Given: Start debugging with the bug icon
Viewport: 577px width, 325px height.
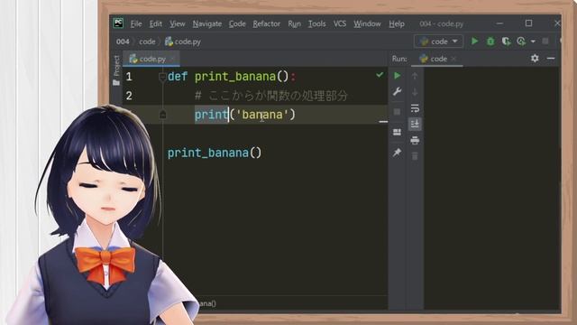Looking at the screenshot, I should tap(490, 42).
